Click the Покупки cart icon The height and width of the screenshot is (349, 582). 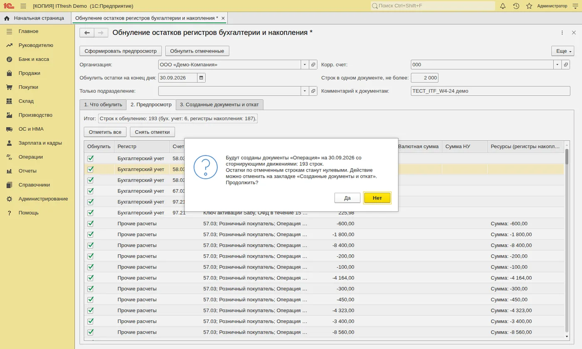coord(9,87)
